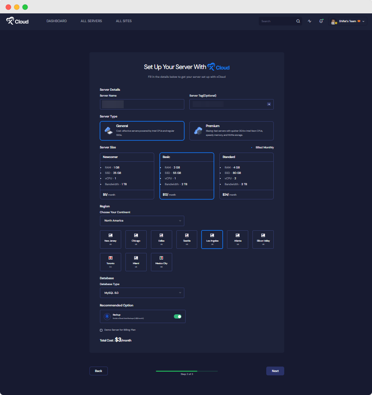Click the Next button
The image size is (372, 395).
[275, 371]
